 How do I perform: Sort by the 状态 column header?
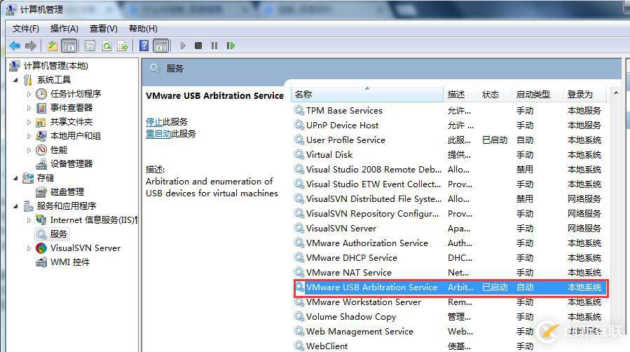pyautogui.click(x=495, y=95)
